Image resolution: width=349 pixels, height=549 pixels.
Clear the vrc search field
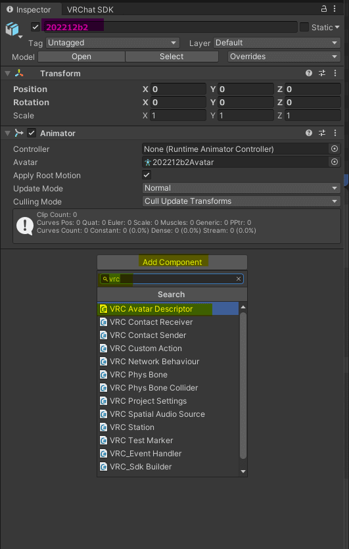tap(239, 279)
